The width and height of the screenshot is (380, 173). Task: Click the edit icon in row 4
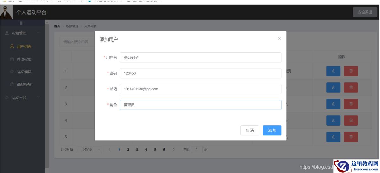tap(333, 120)
